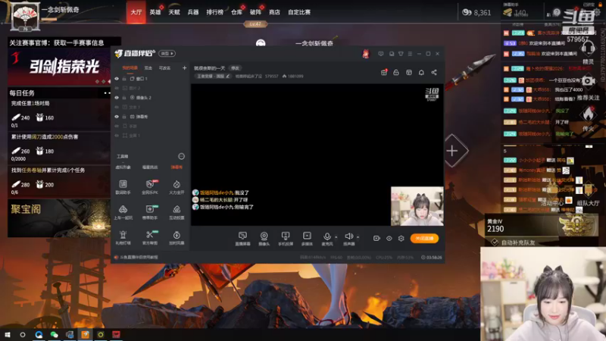606x341 pixels.
Task: Open the 类型 dropdown beside the app logo
Action: [x=167, y=54]
